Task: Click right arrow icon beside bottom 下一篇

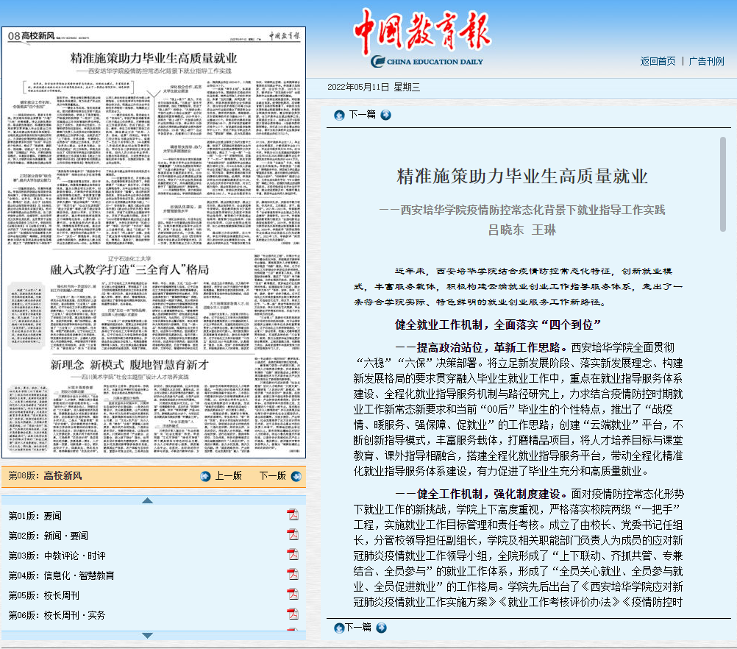Action: point(381,628)
